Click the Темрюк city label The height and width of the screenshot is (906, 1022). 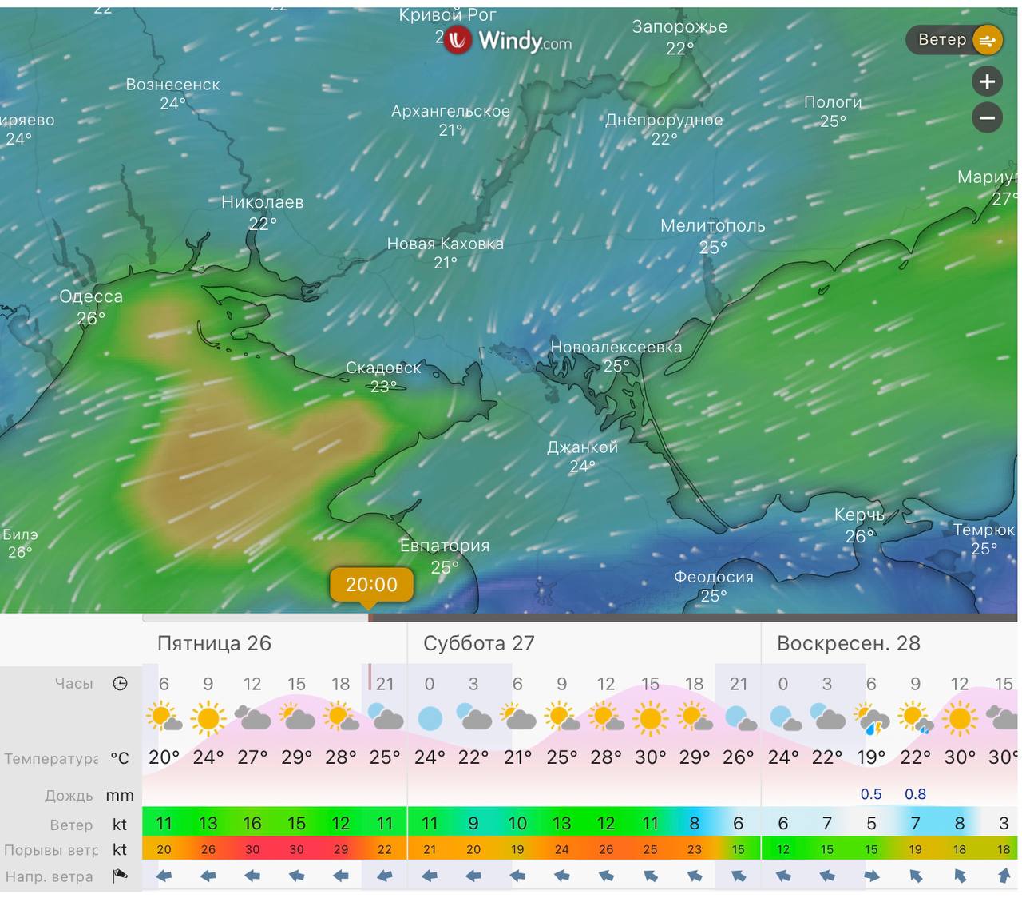pyautogui.click(x=984, y=530)
